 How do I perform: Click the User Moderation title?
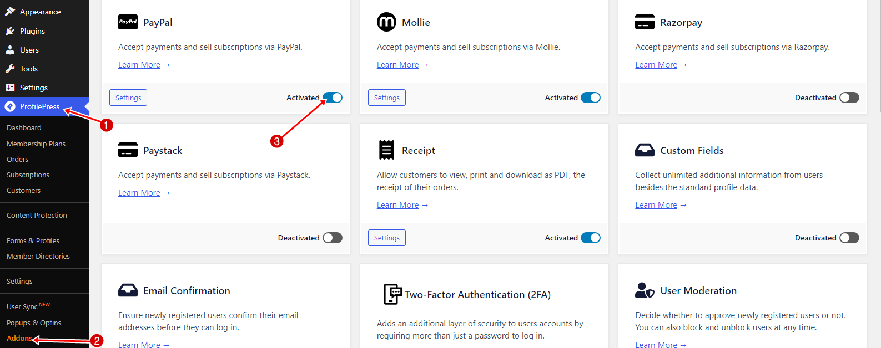click(x=698, y=291)
